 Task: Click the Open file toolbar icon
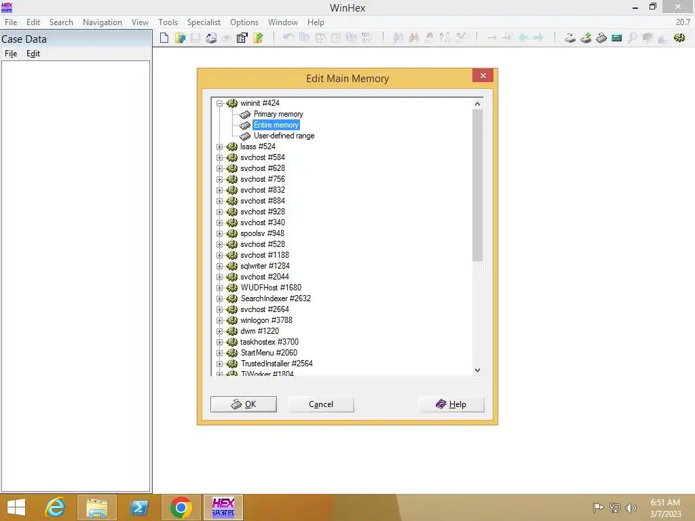(x=180, y=38)
